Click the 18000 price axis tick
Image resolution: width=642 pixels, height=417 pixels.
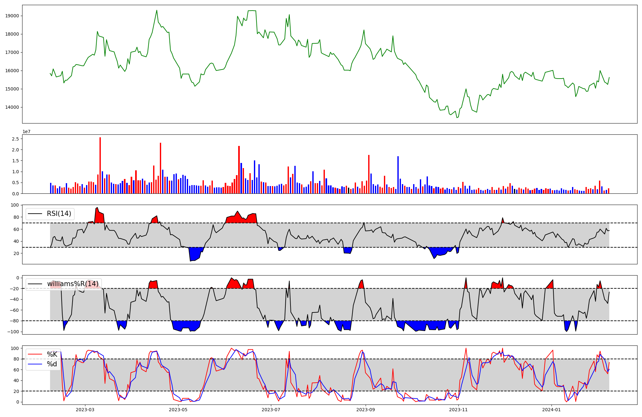(x=13, y=34)
